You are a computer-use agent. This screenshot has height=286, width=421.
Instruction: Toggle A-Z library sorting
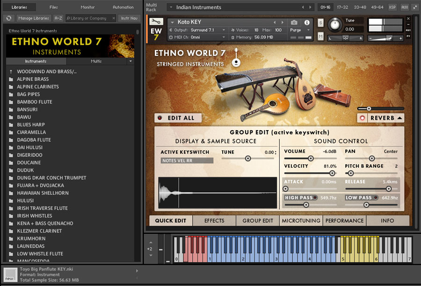pyautogui.click(x=58, y=18)
